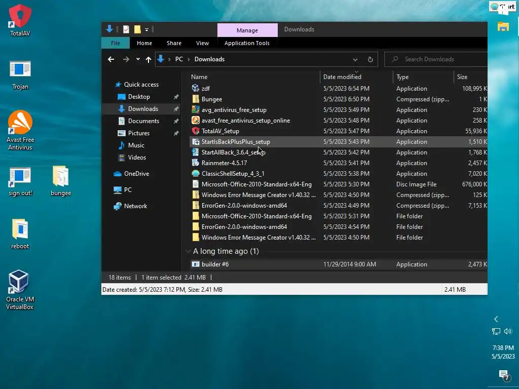
Task: Open the volume speaker tray icon
Action: coord(508,331)
